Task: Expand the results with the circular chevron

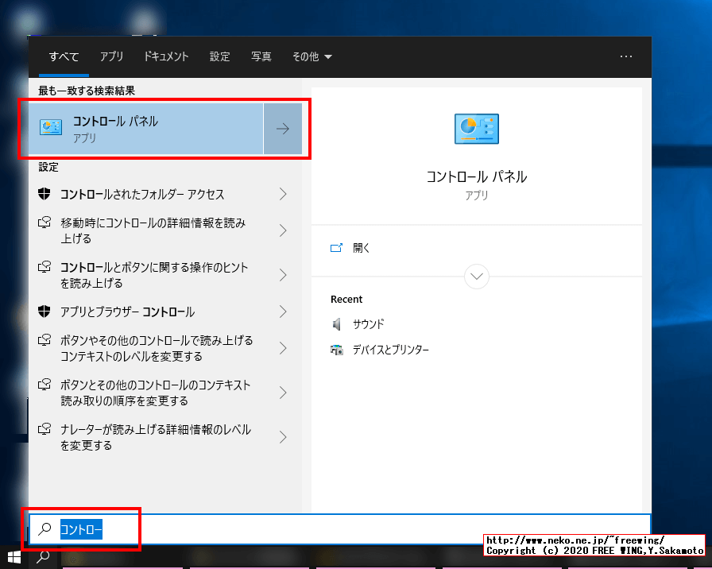Action: (476, 277)
